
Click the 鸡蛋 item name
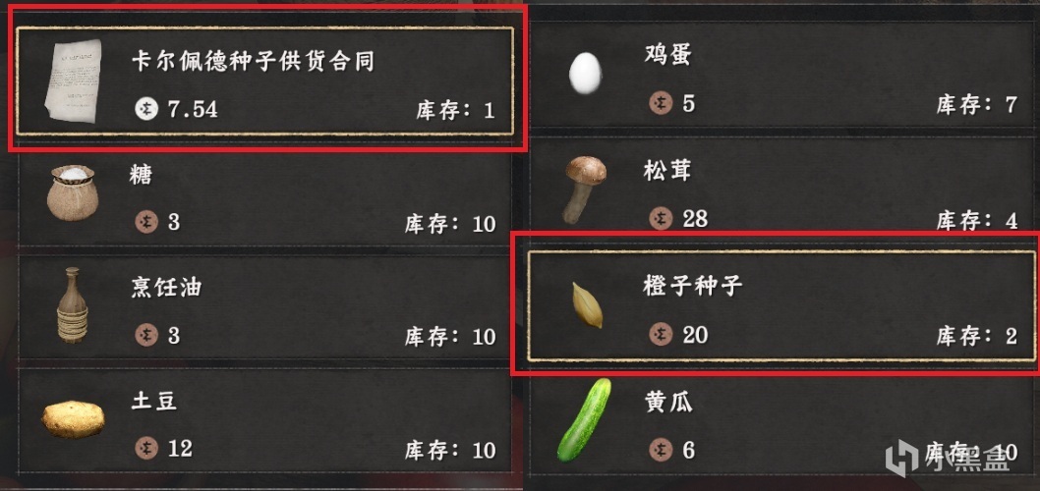coord(667,55)
